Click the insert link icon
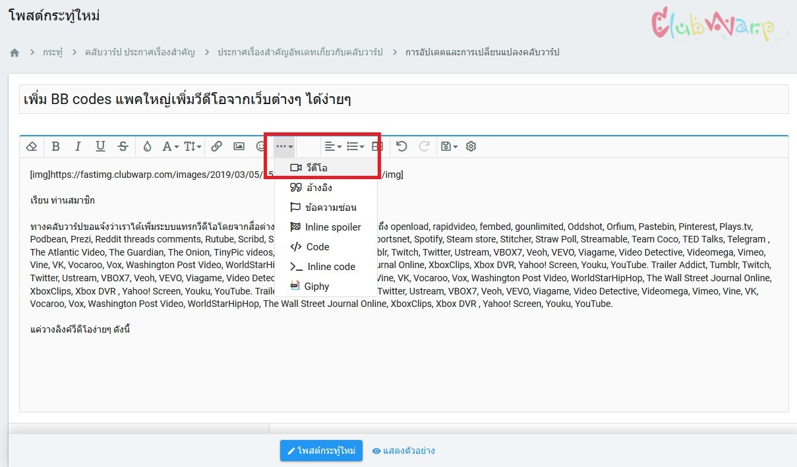The image size is (797, 467). [216, 146]
